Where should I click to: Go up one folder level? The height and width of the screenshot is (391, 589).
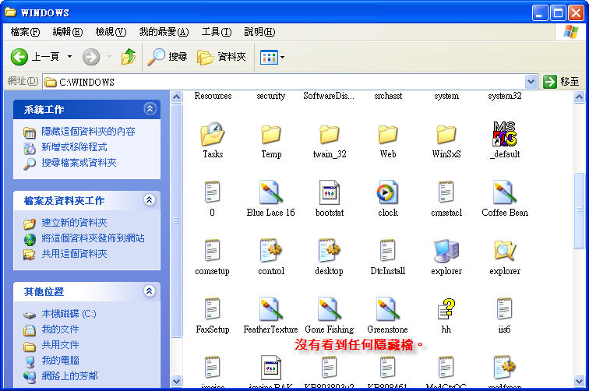pos(129,57)
